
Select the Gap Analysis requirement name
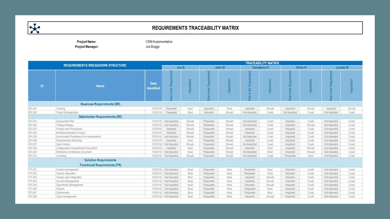pos(63,144)
